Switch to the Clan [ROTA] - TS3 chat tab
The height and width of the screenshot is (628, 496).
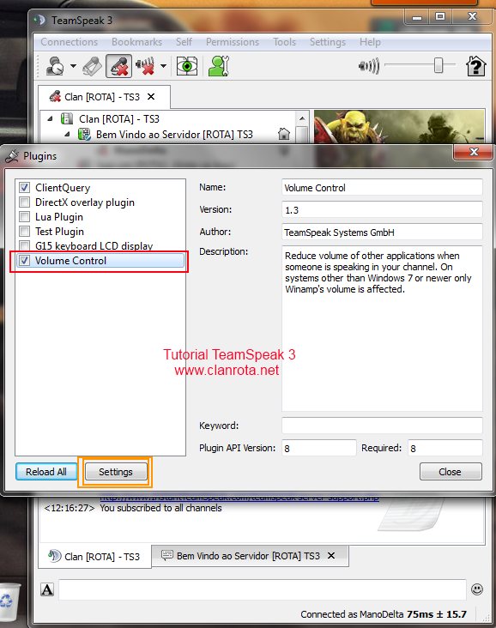point(94,557)
